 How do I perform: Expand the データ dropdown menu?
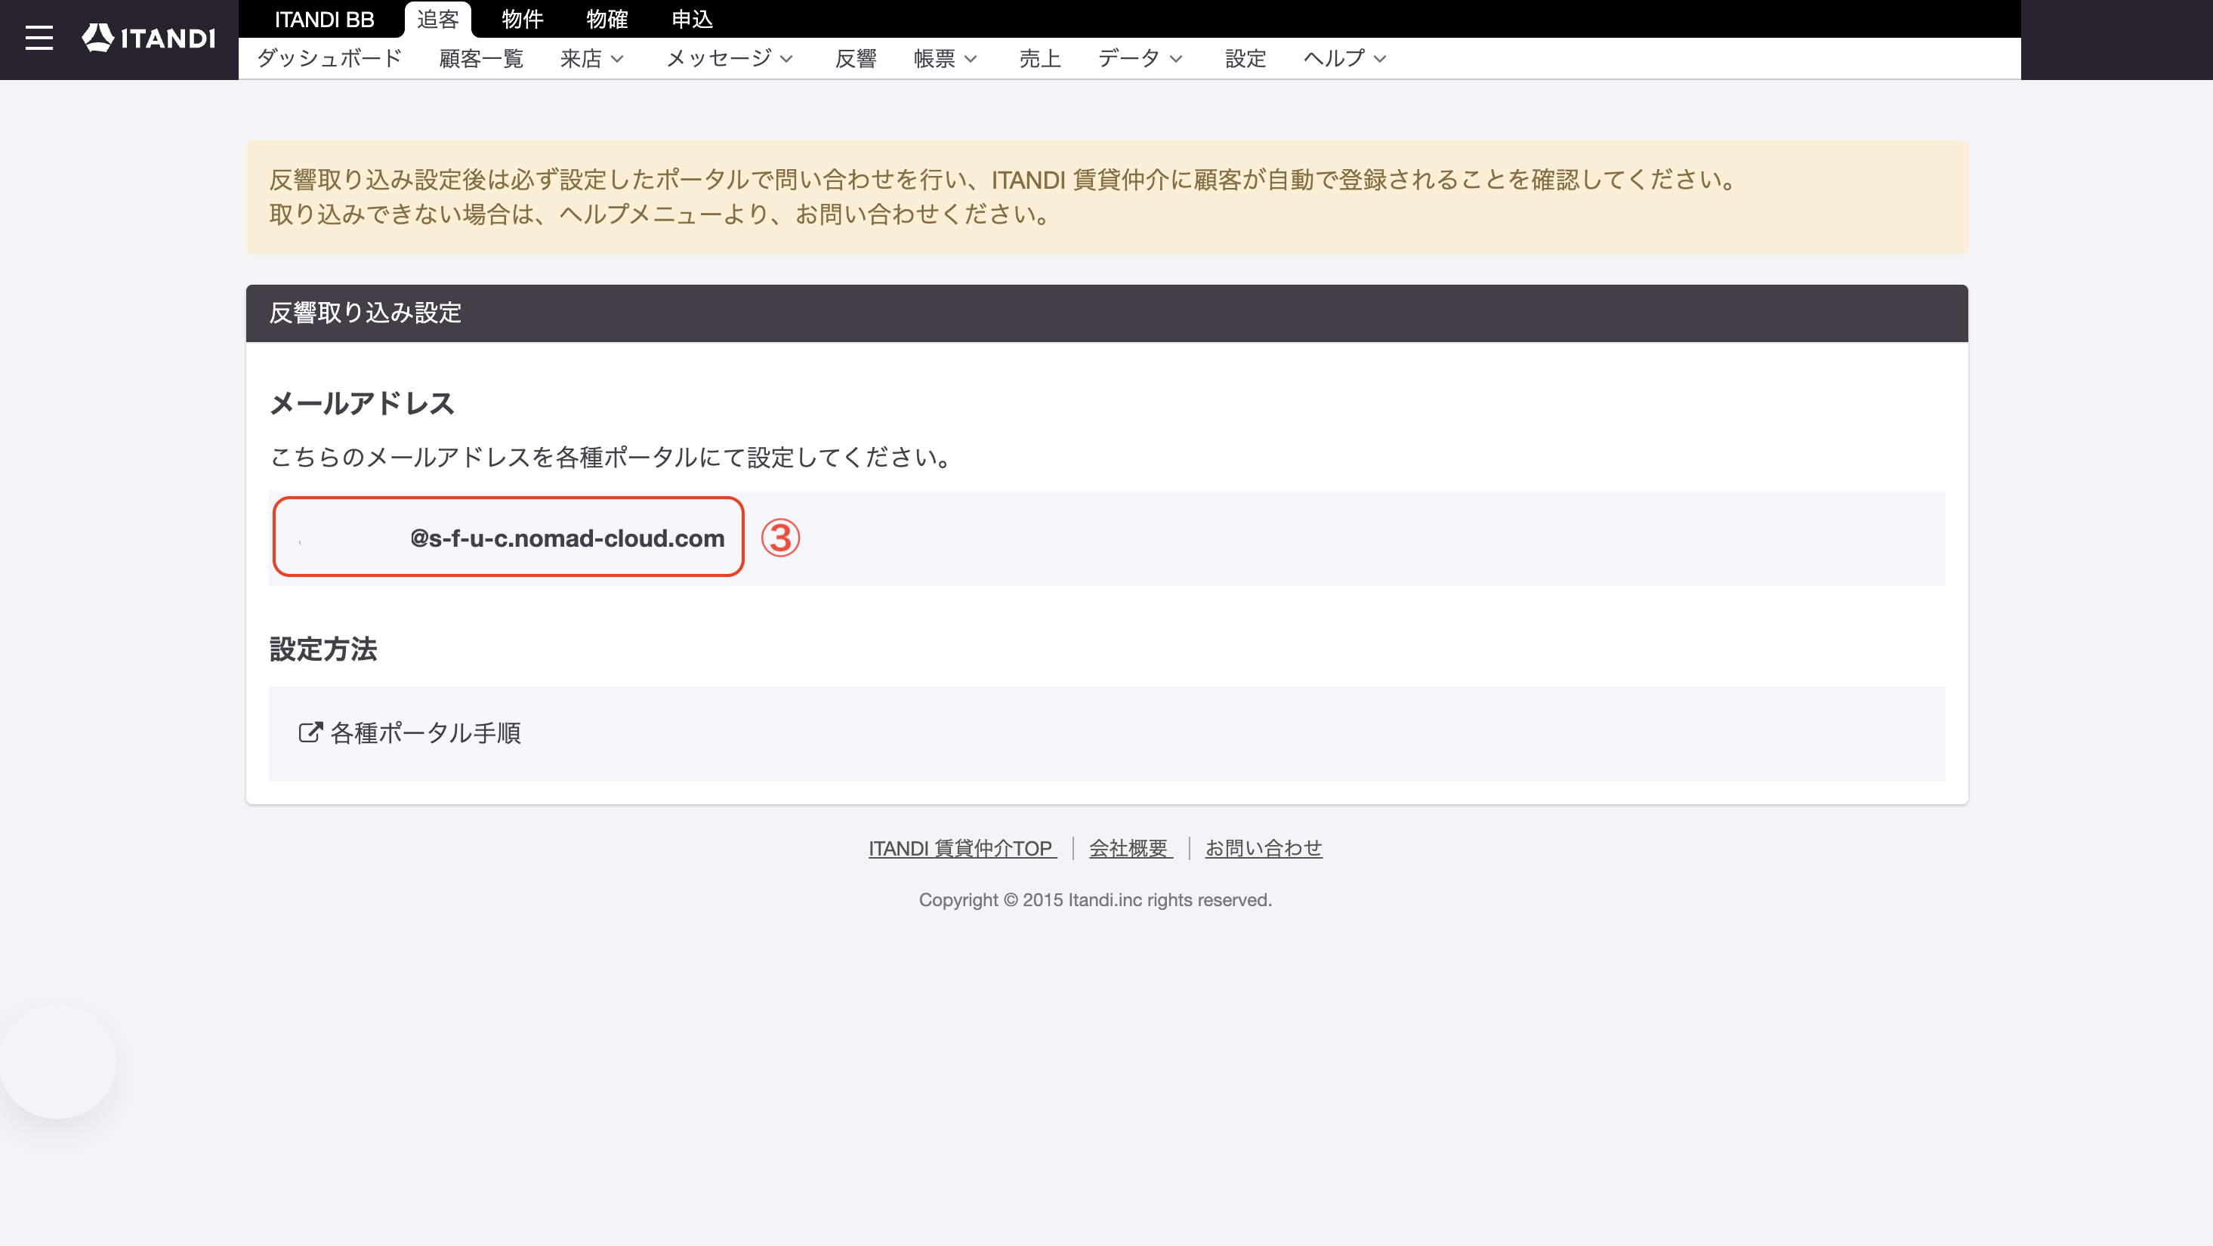pos(1140,58)
